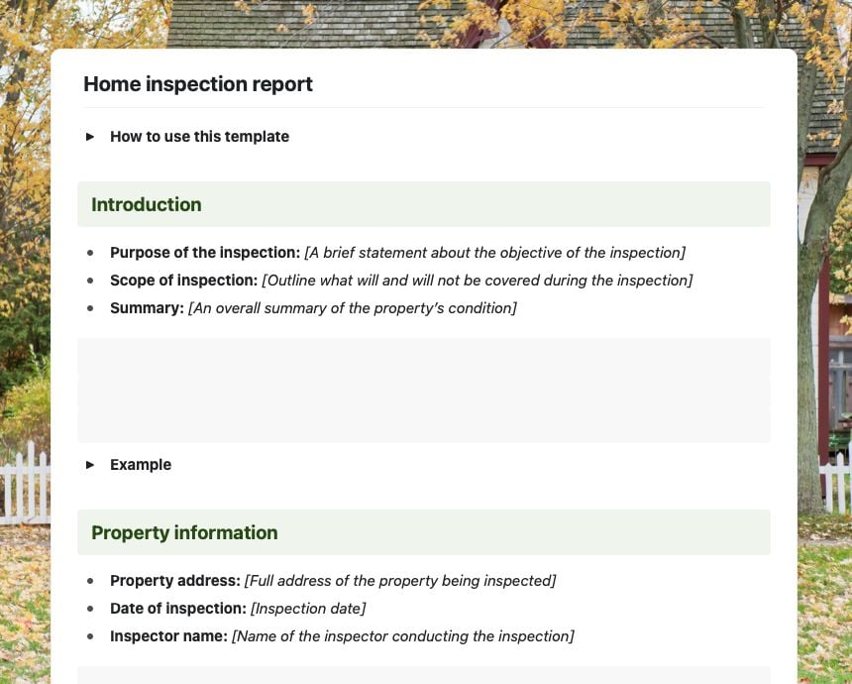Viewport: 852px width, 684px height.
Task: Click the "[Inspection date]" placeholder
Action: click(x=307, y=609)
